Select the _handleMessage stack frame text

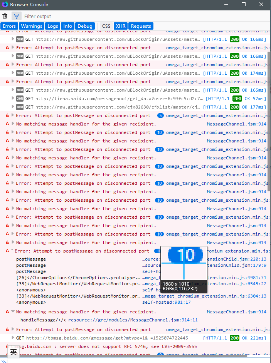[x=42, y=320]
